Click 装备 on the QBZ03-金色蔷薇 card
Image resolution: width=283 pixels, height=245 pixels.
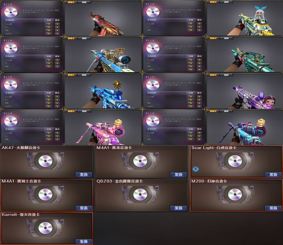(x=178, y=208)
